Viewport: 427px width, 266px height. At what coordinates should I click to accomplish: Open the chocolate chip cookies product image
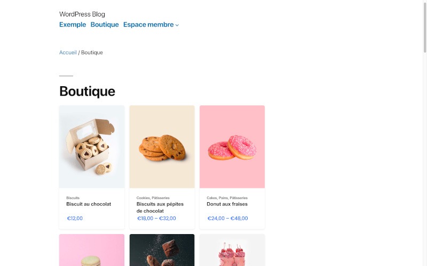[x=162, y=147]
